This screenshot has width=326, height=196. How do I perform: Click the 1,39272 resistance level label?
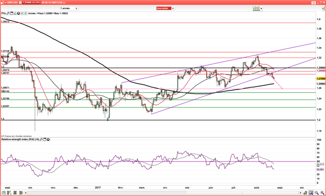[x=5, y=22]
